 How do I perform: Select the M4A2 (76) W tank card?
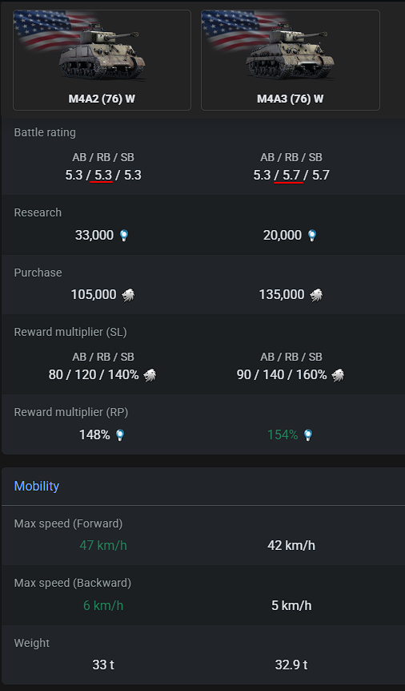tap(102, 60)
